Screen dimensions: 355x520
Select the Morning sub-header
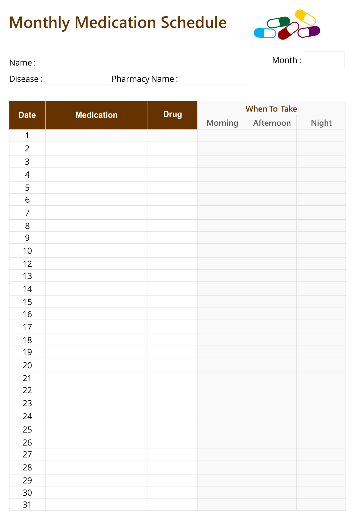[x=222, y=122]
